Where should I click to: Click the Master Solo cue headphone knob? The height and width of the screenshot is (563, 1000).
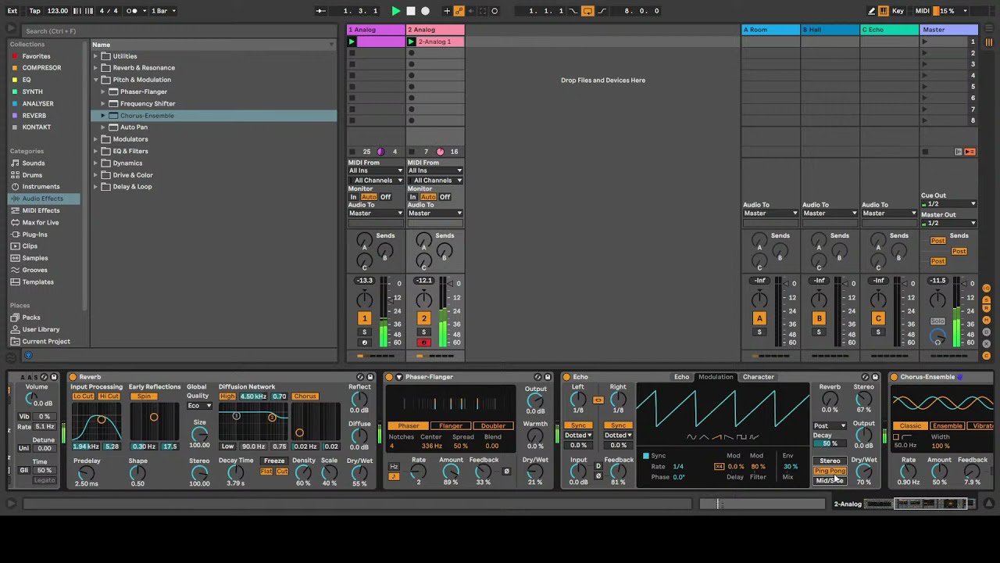pos(937,338)
